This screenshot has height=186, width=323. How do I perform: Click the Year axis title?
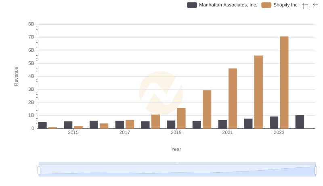[176, 149]
